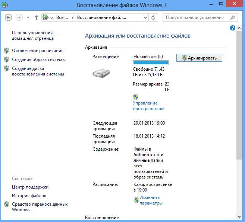The image size is (245, 222).
Task: Open 'Изменить параметры' link
Action: coord(151,200)
